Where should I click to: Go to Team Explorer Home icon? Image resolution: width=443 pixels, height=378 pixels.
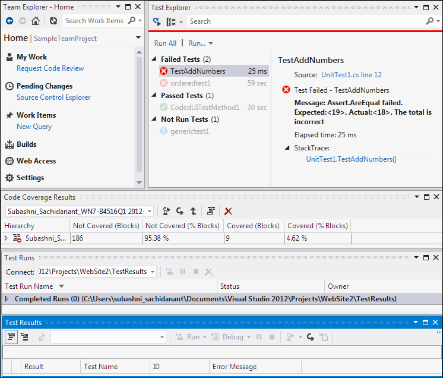tap(35, 21)
